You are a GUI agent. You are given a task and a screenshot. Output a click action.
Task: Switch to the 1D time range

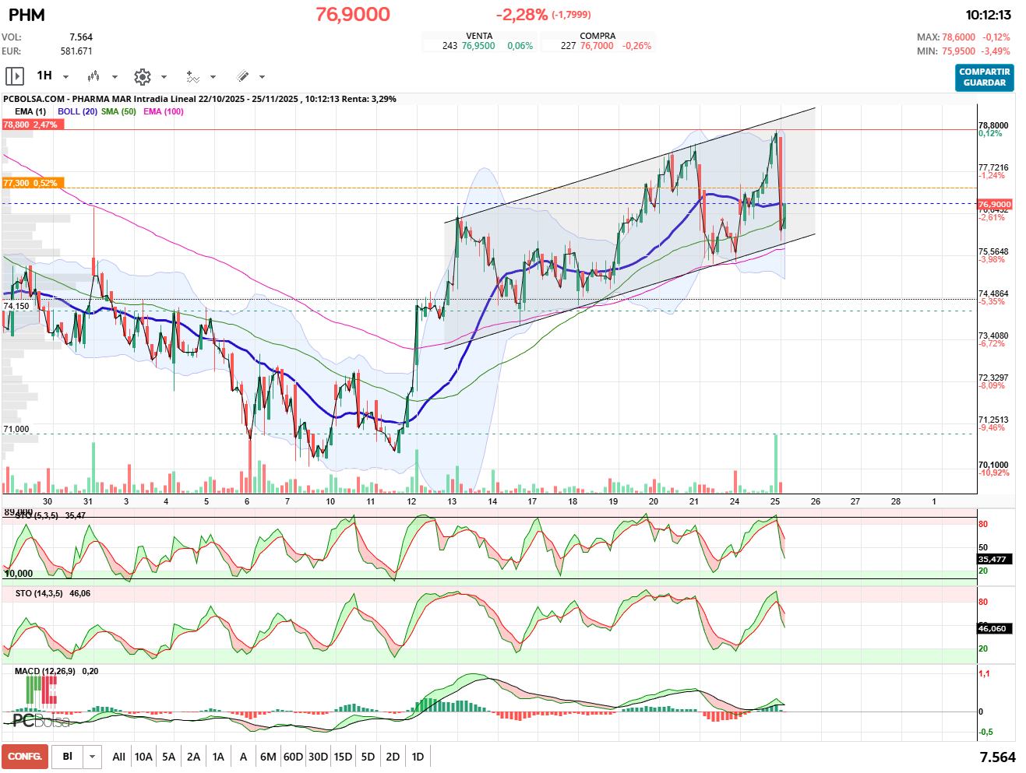[418, 757]
